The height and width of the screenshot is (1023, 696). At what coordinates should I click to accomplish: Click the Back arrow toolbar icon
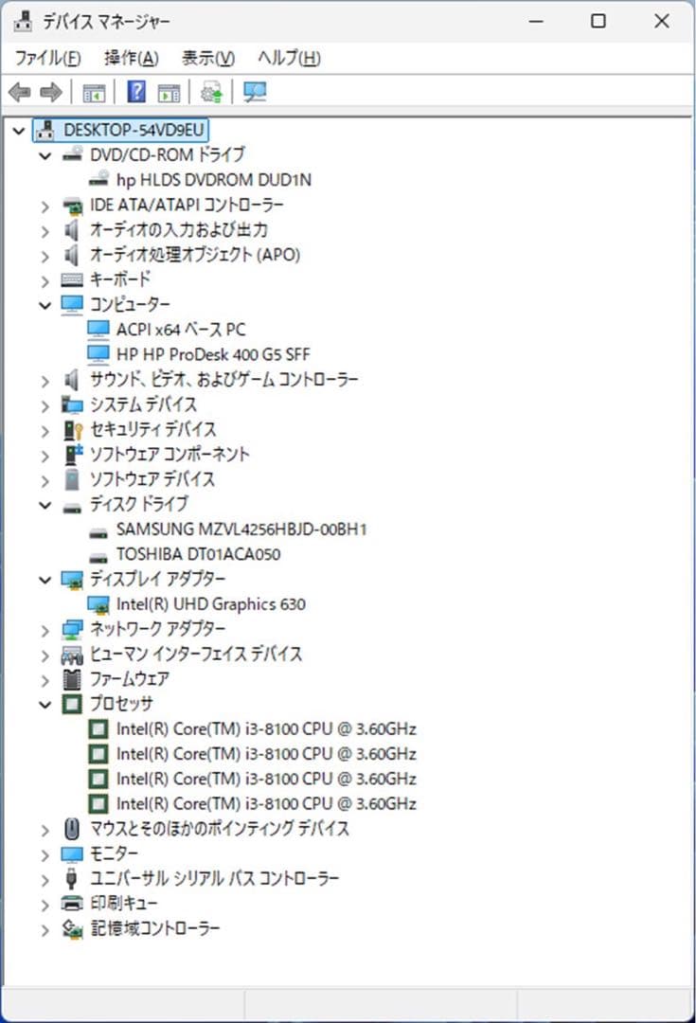point(20,92)
